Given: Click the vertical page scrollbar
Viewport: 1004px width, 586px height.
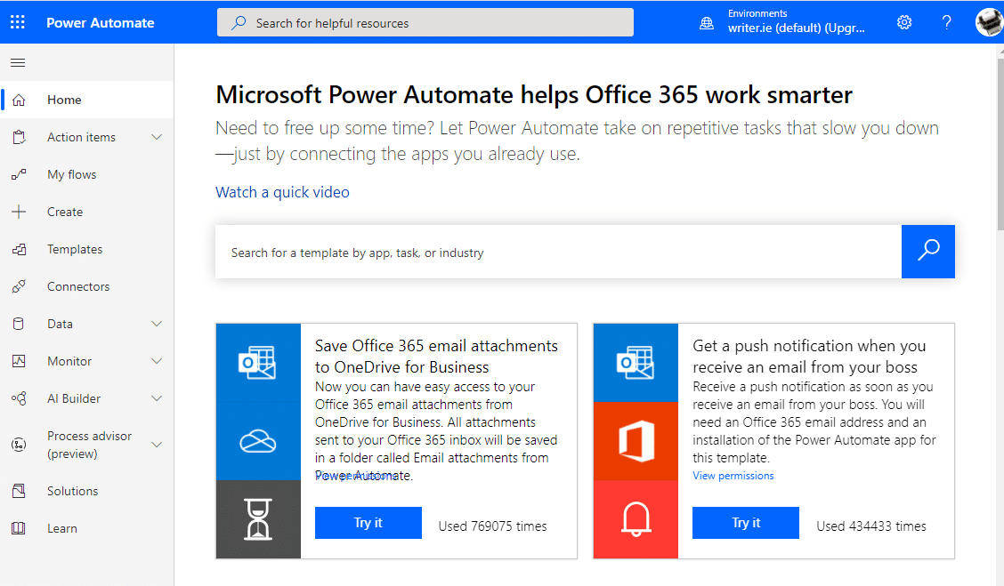Looking at the screenshot, I should [1000, 144].
